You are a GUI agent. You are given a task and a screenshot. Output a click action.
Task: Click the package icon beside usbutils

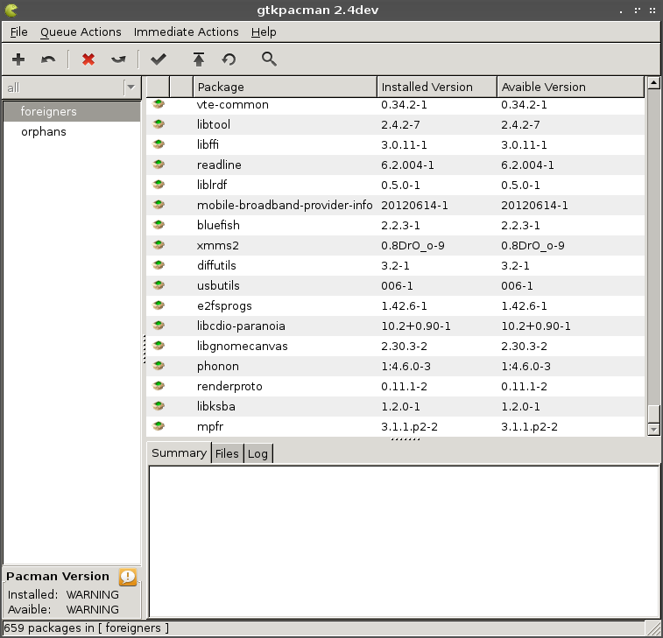click(159, 285)
